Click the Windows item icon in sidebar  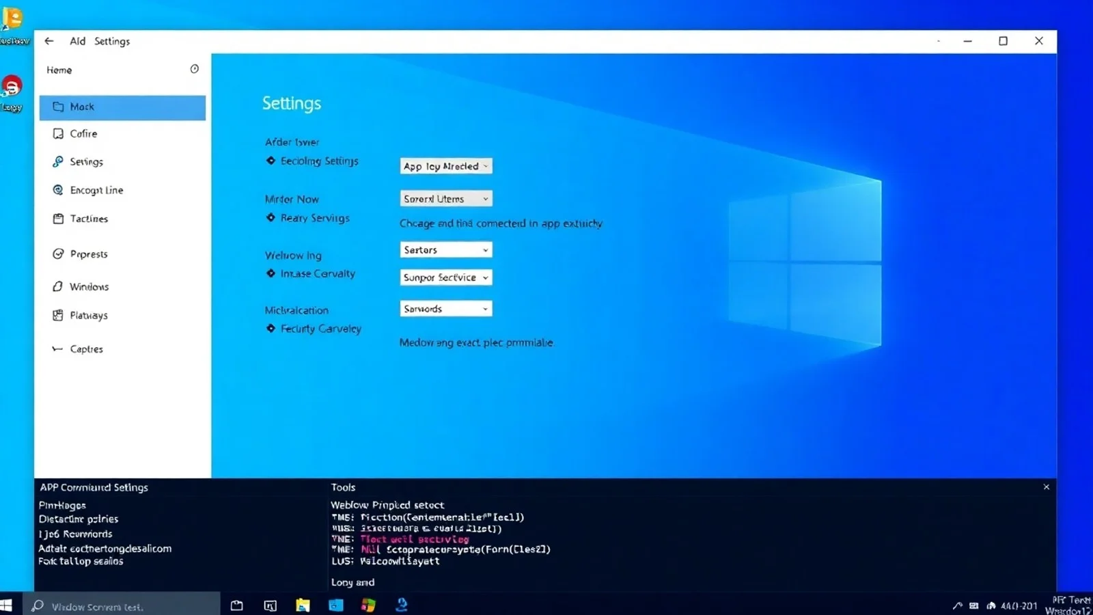click(x=58, y=287)
